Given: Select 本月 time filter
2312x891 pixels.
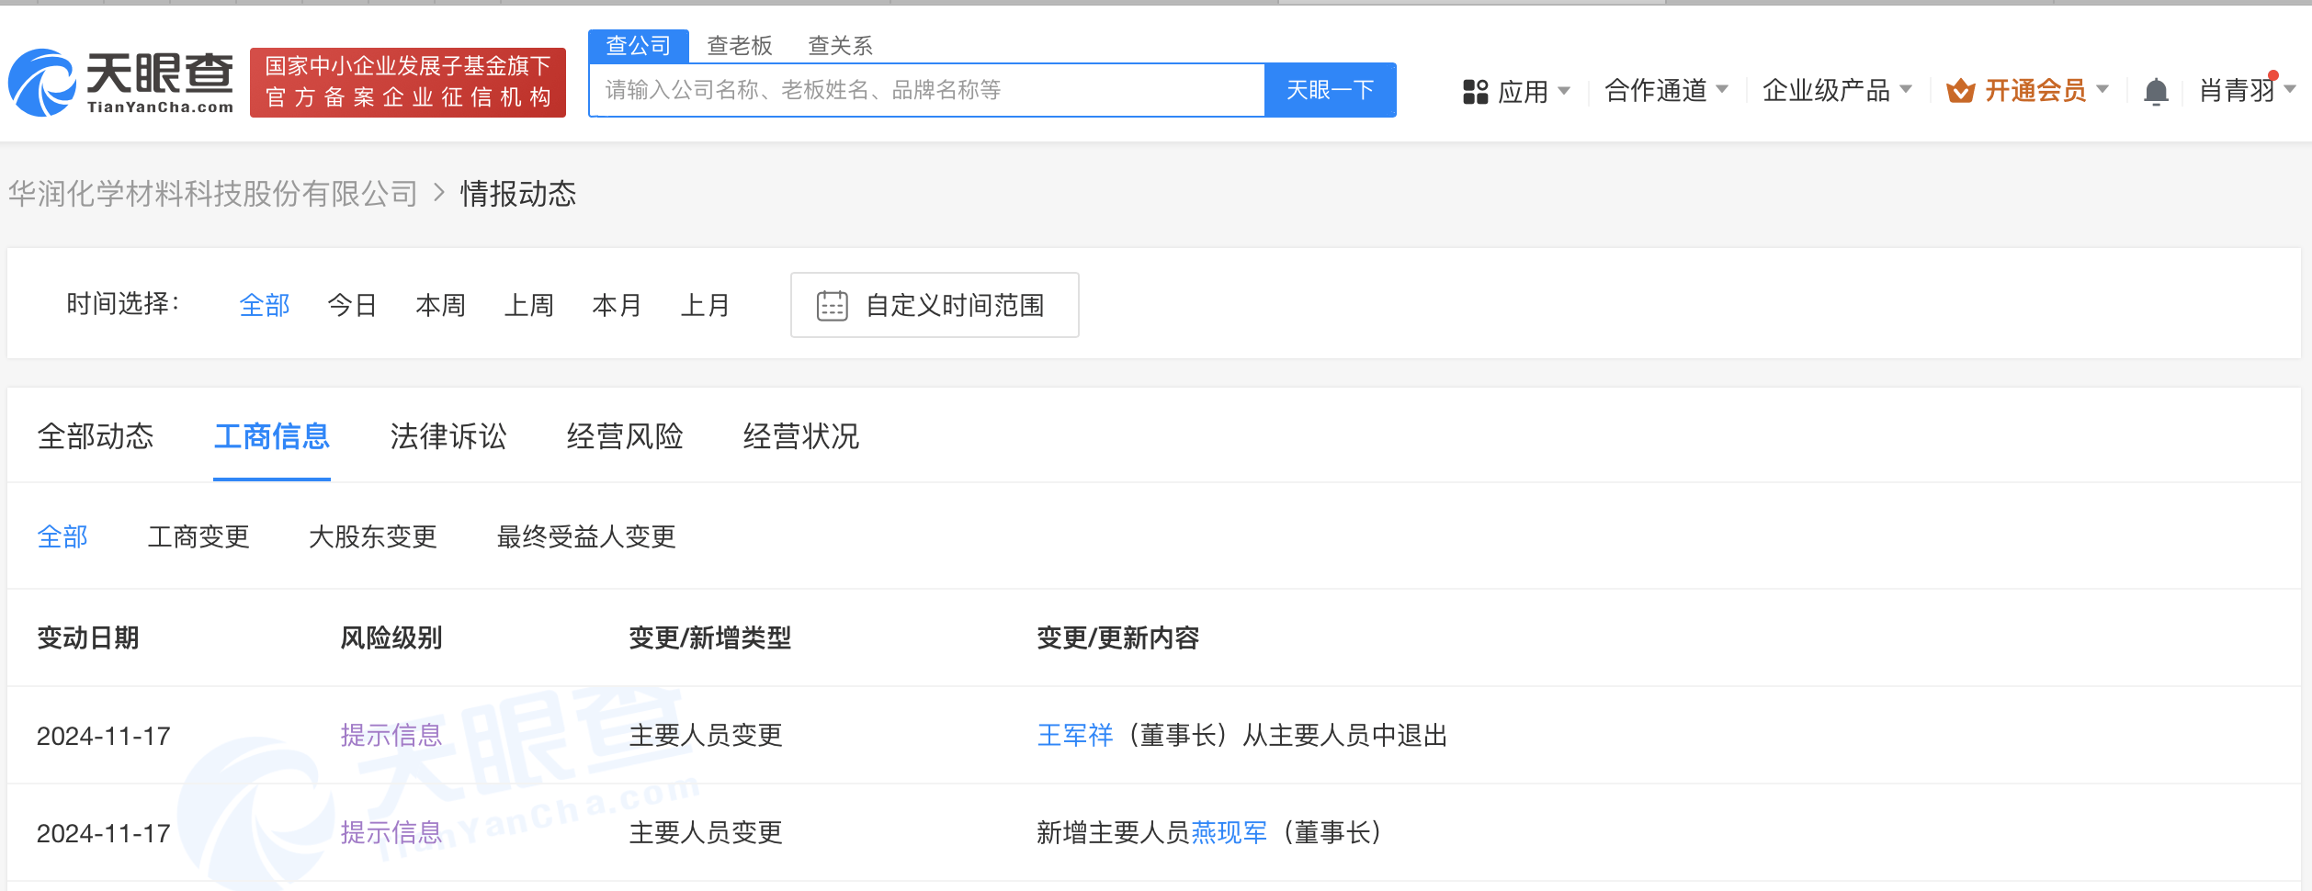Looking at the screenshot, I should click(x=618, y=305).
